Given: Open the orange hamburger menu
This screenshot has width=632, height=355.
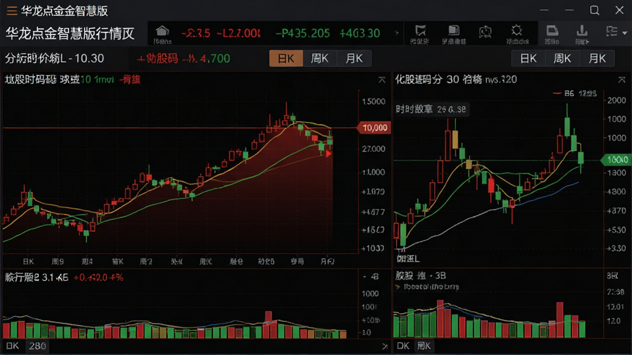Looking at the screenshot, I should [x=12, y=11].
